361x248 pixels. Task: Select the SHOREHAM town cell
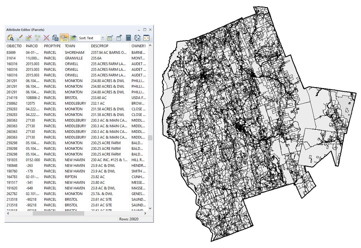click(x=74, y=53)
